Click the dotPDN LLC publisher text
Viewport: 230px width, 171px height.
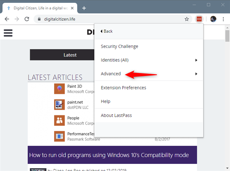click(x=78, y=107)
